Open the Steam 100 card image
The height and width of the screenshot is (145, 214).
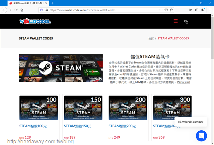tap(39, 108)
